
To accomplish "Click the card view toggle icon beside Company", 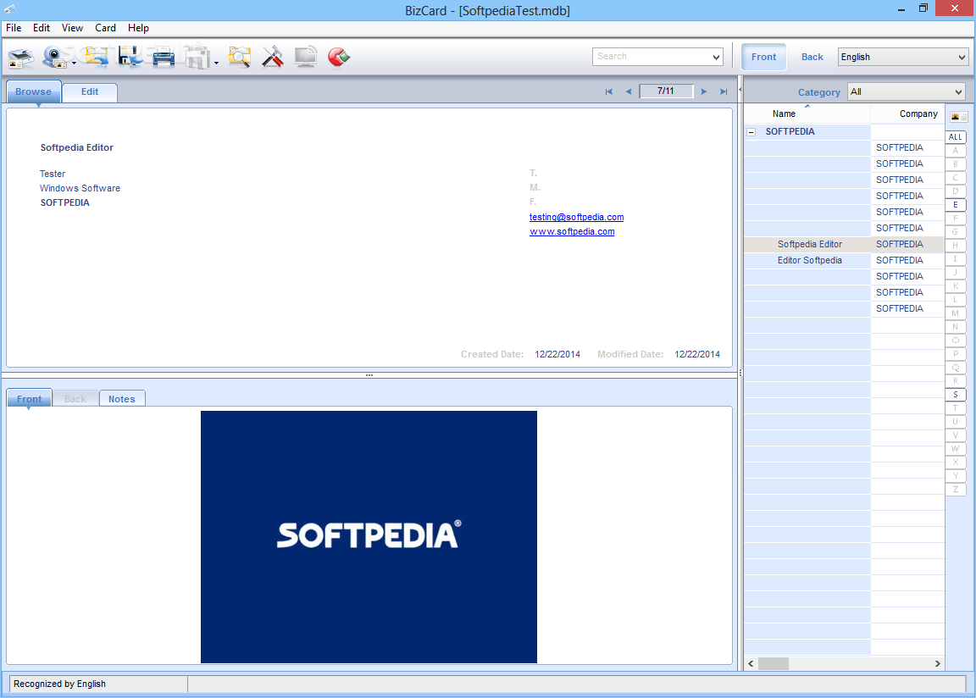I will click(x=958, y=117).
